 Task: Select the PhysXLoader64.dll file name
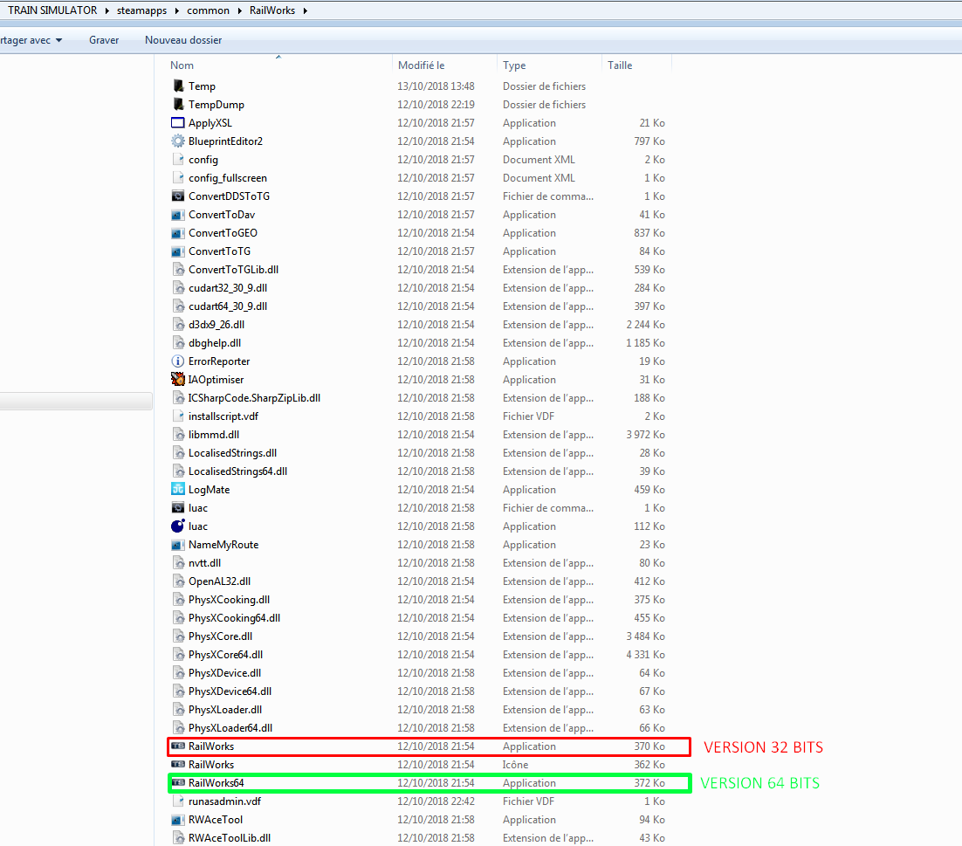point(230,728)
